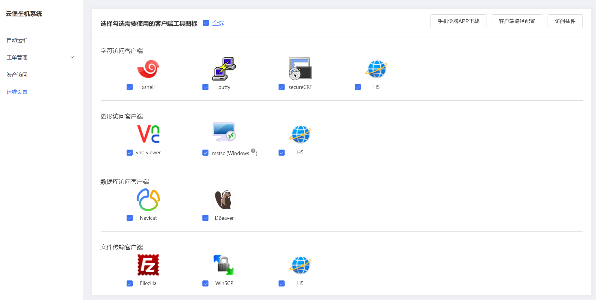Click the H5 globe icon under 文件传输客户端
The width and height of the screenshot is (596, 300).
tap(300, 265)
